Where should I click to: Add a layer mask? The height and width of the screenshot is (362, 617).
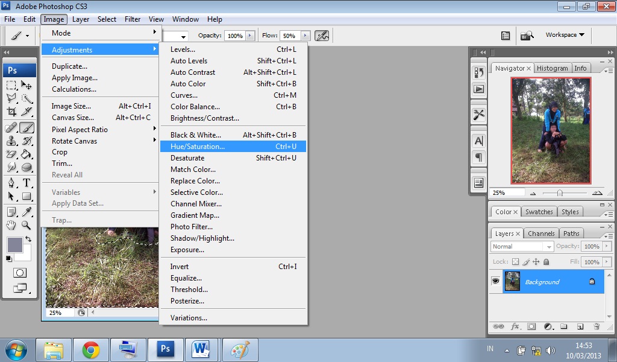click(x=531, y=326)
